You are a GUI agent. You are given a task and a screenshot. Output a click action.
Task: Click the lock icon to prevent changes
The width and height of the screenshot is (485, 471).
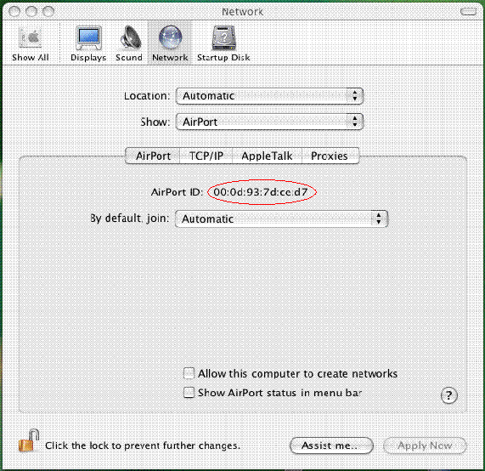[29, 440]
